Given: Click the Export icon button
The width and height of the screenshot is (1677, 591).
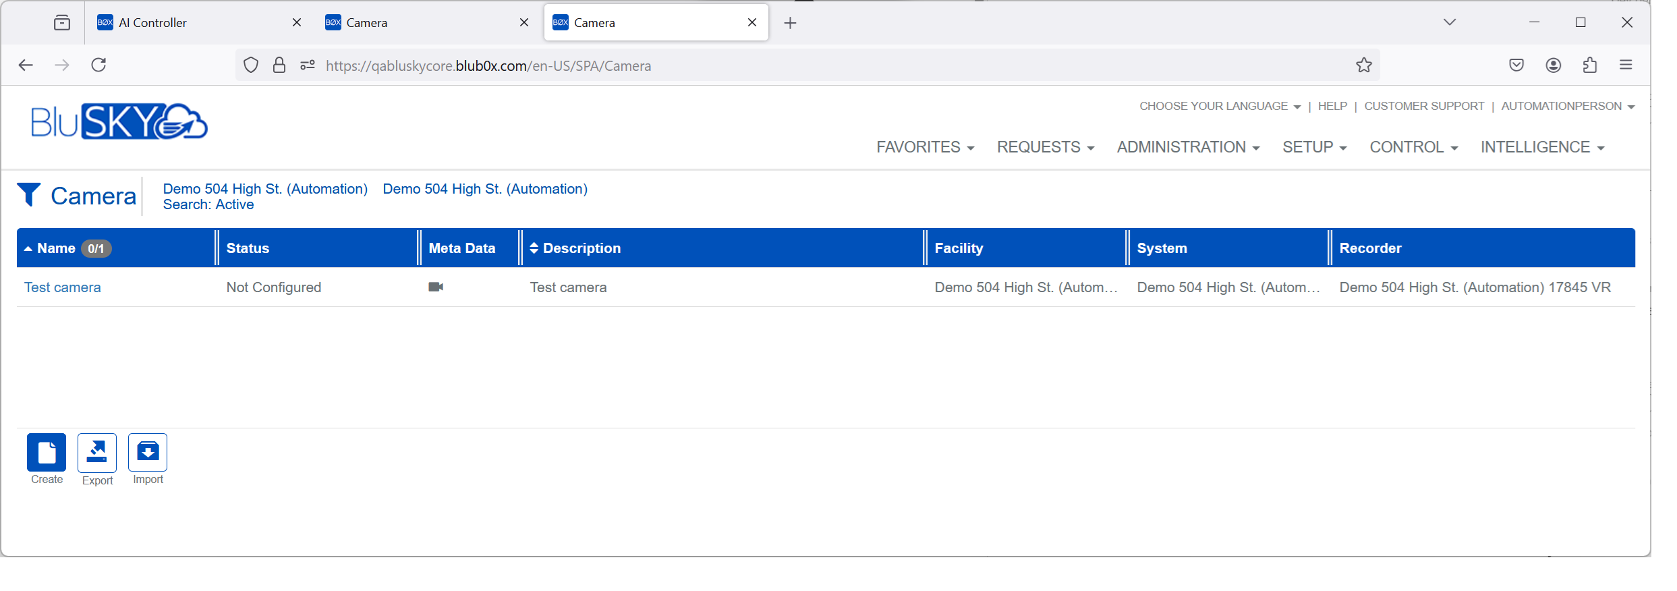Looking at the screenshot, I should (97, 452).
